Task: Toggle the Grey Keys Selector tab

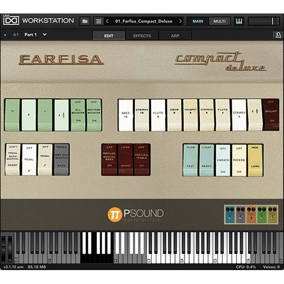Action: coord(62,160)
